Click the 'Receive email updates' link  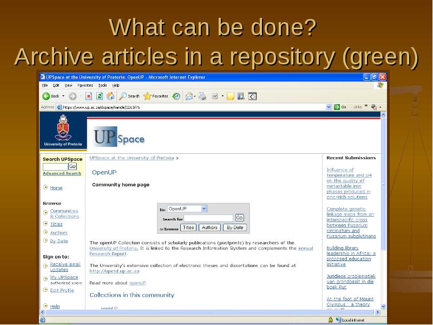click(x=65, y=267)
